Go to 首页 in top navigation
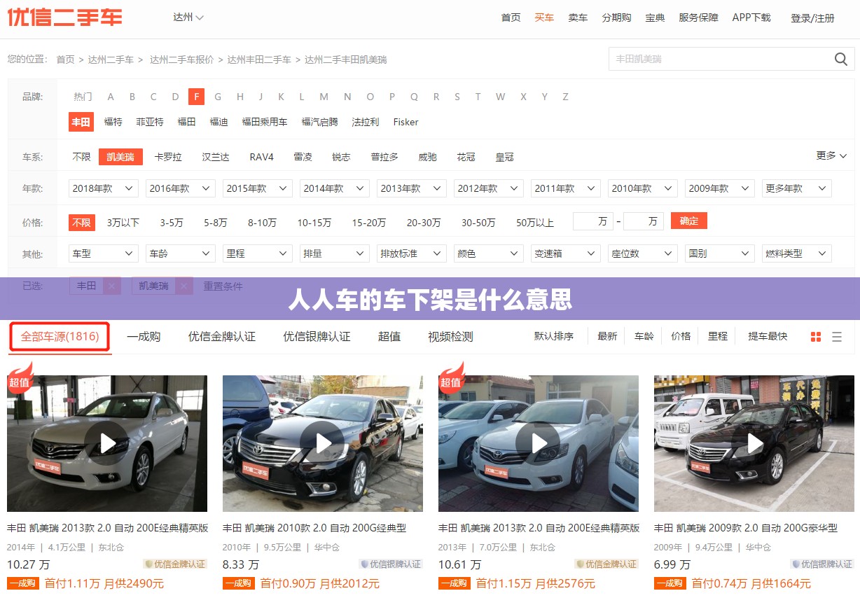Screen dimensions: 860x598 (x=511, y=18)
